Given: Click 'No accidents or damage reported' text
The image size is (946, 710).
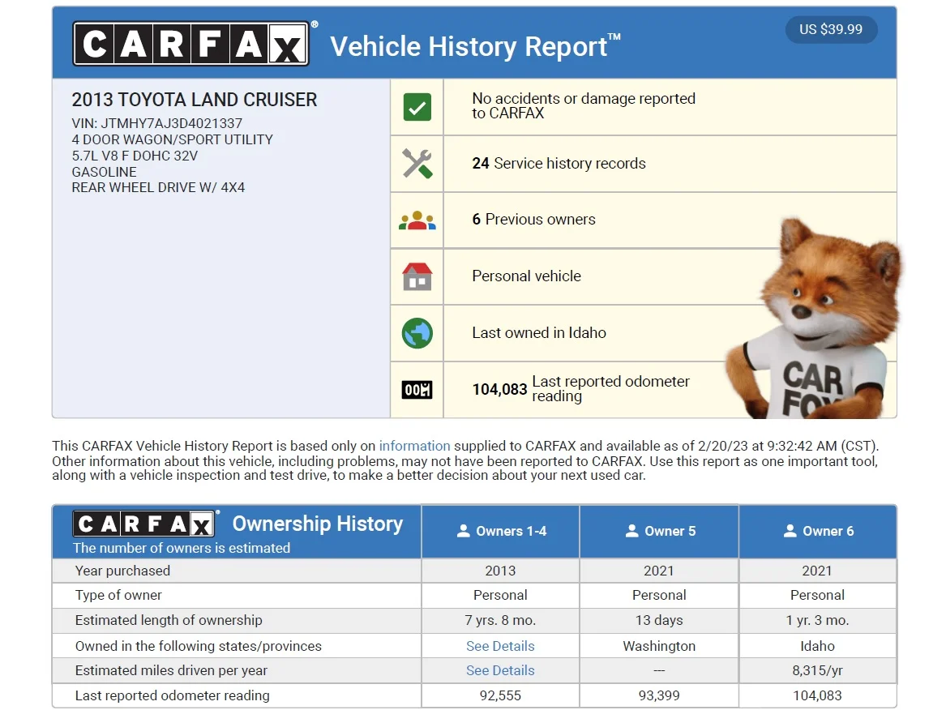Looking at the screenshot, I should point(584,105).
